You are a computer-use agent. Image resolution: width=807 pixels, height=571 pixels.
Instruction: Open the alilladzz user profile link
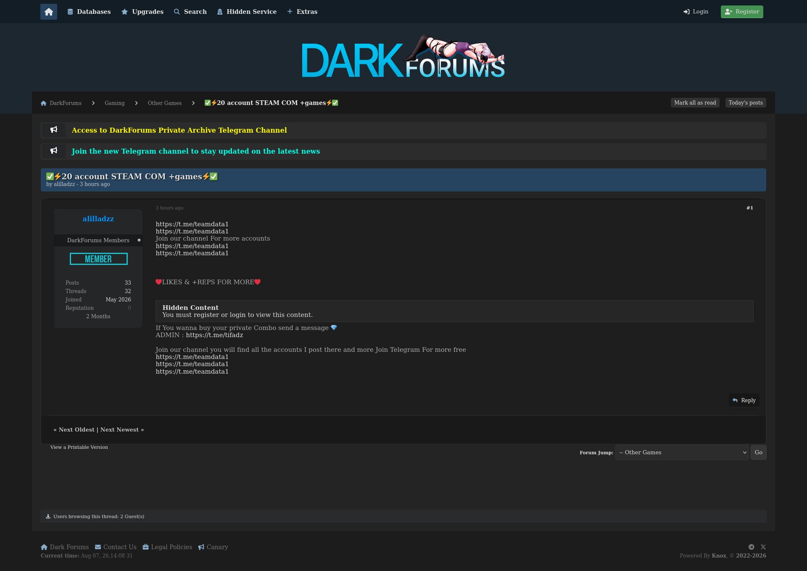point(98,219)
